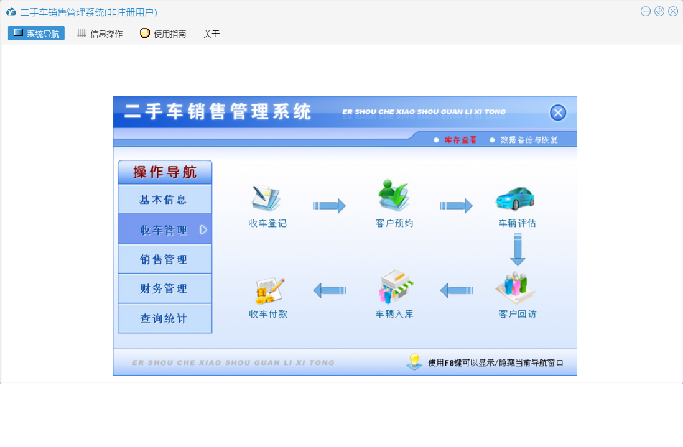
Task: Open the 系统导航 menu
Action: [x=36, y=34]
